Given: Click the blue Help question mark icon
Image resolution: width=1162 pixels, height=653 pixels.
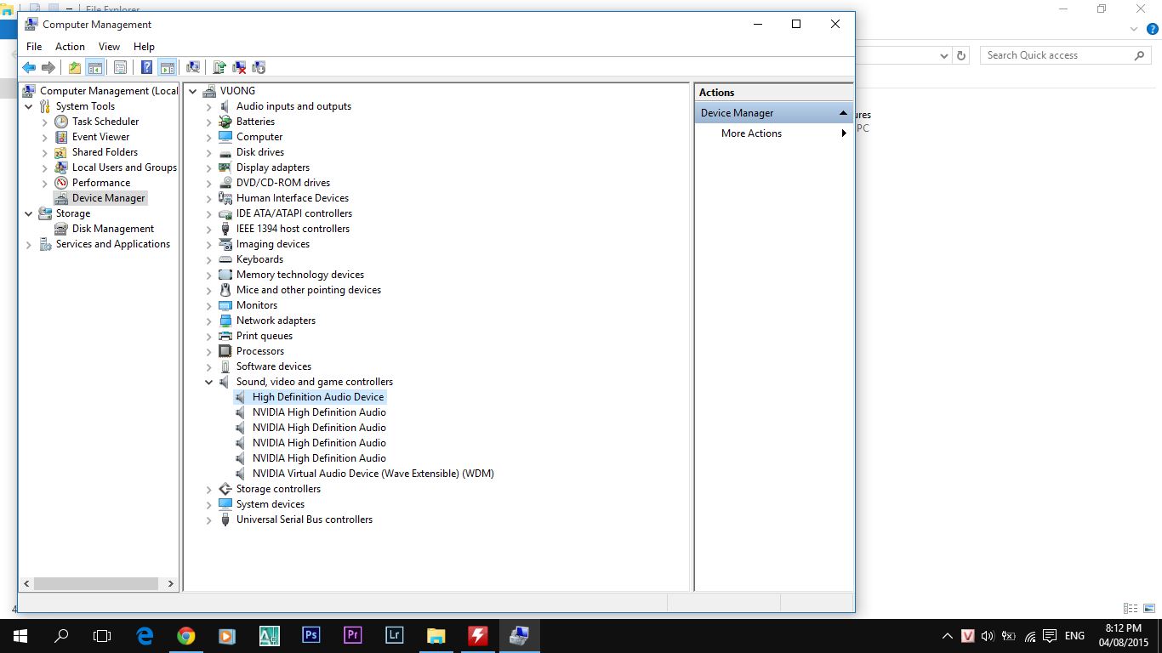Looking at the screenshot, I should [146, 68].
